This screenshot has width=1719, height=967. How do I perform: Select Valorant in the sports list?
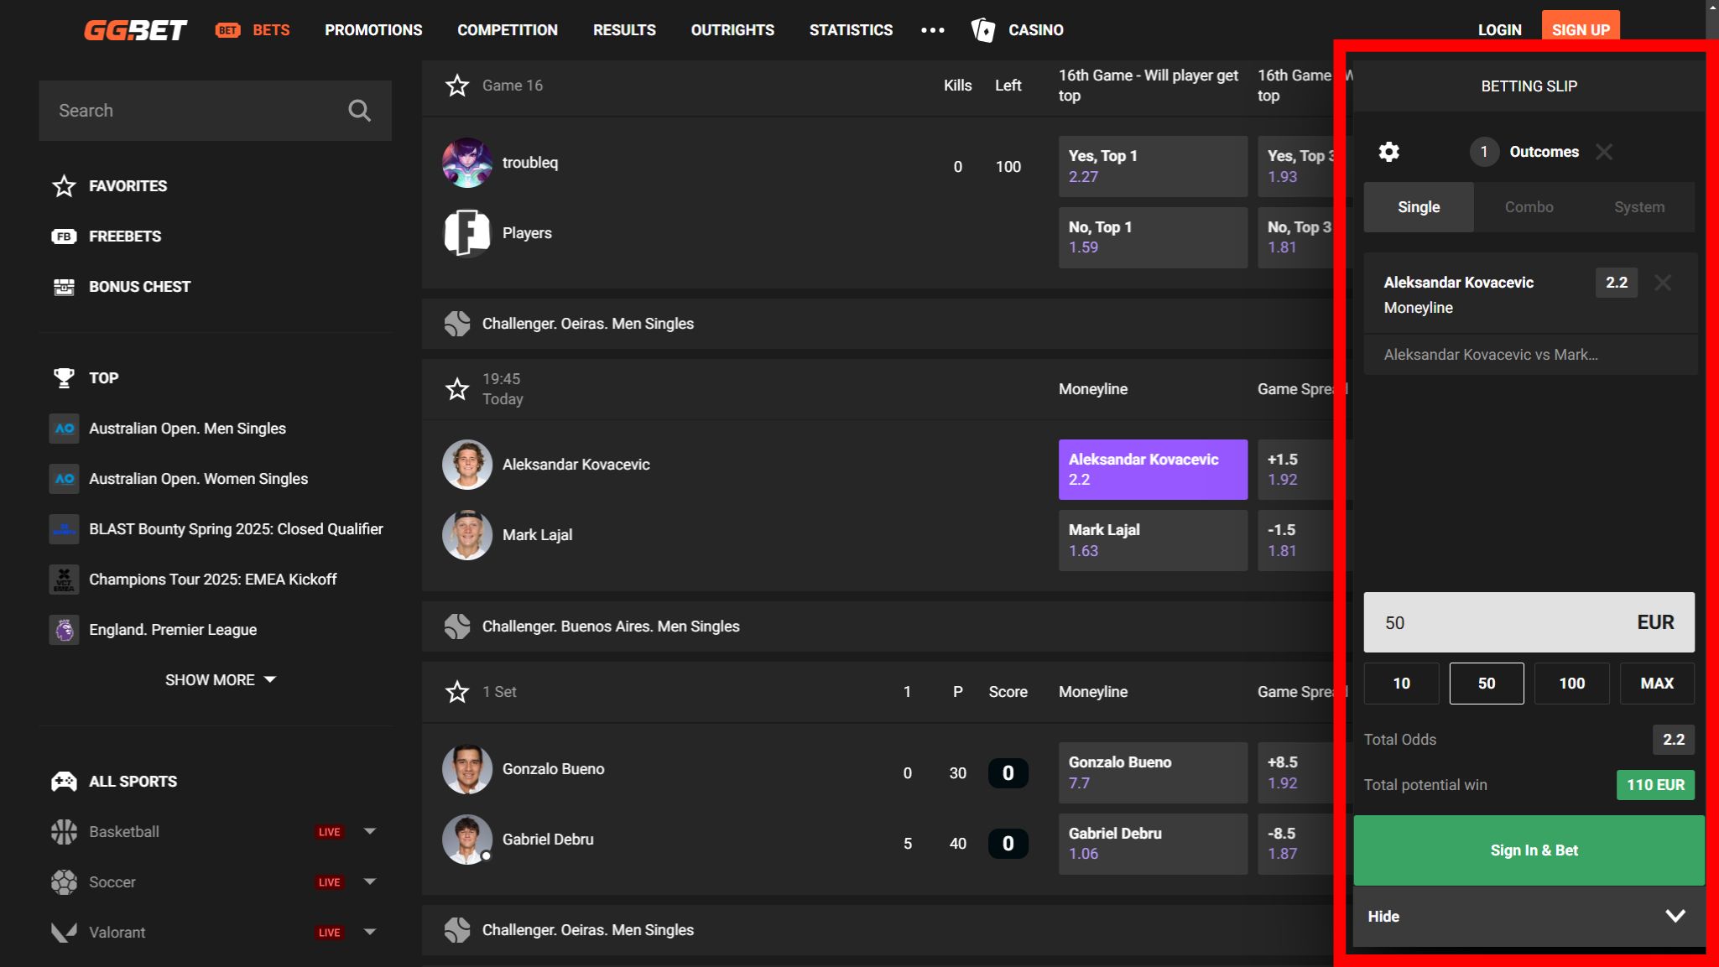point(117,933)
